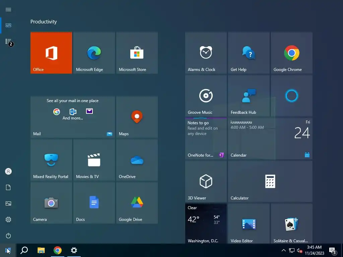The image size is (343, 257).
Task: Open Microsoft Store tile
Action: [137, 53]
